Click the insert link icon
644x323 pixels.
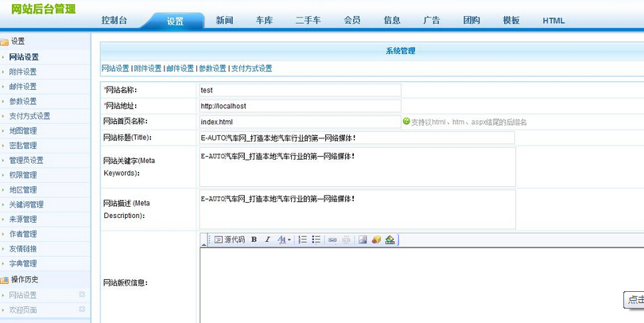333,239
